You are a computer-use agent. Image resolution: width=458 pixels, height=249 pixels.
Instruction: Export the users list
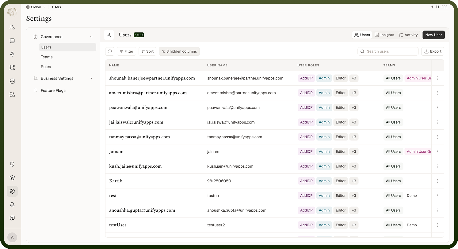click(433, 51)
